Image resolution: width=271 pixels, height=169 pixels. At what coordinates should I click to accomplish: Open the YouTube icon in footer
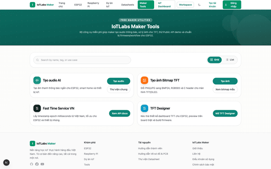point(42,164)
